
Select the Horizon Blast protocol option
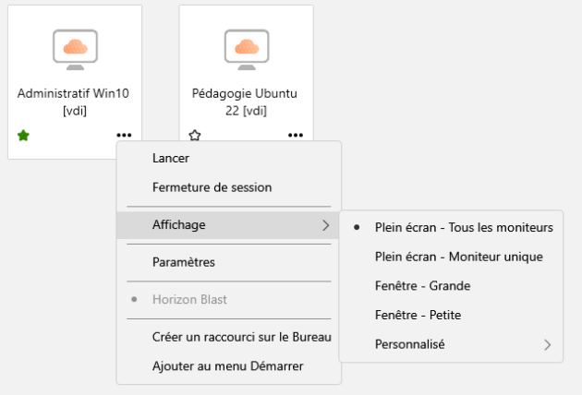tap(191, 300)
